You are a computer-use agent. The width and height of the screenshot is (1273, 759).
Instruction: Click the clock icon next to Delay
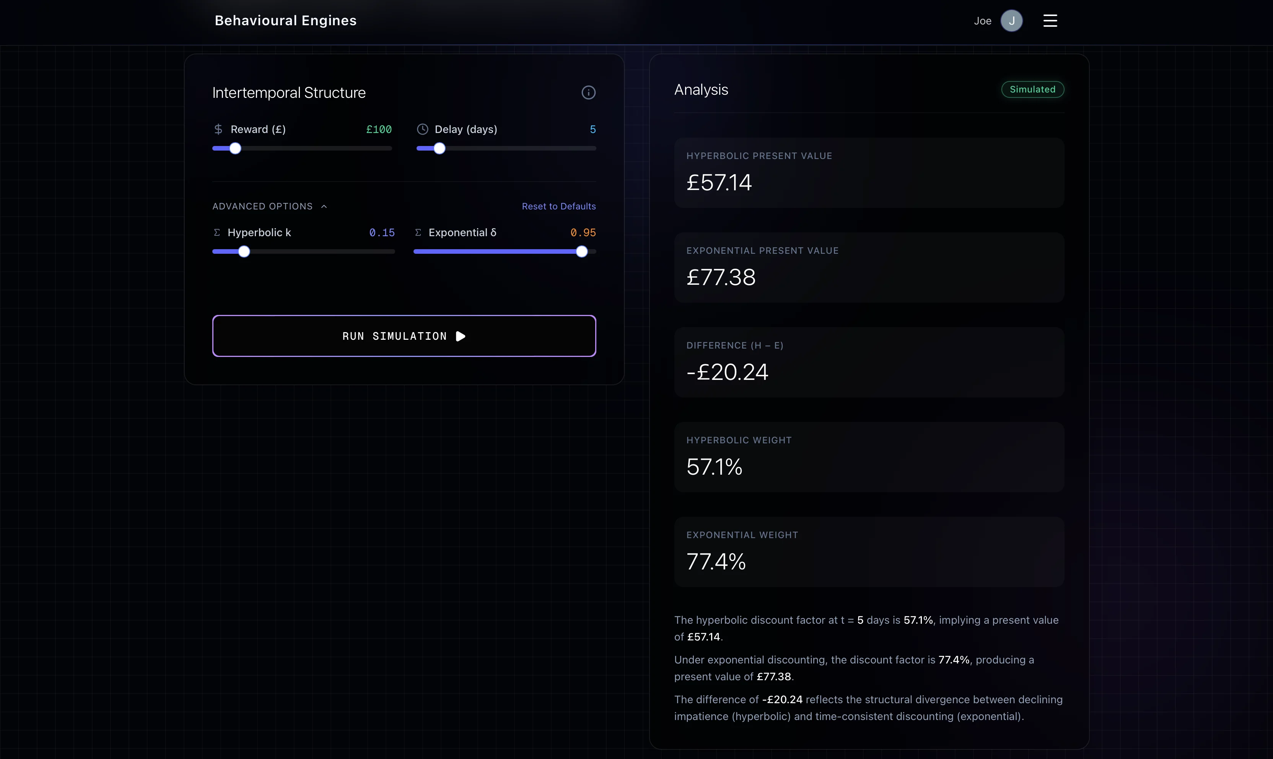(x=422, y=130)
